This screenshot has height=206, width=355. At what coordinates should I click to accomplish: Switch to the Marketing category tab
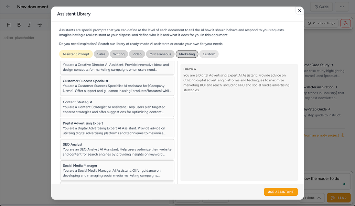pos(187,54)
